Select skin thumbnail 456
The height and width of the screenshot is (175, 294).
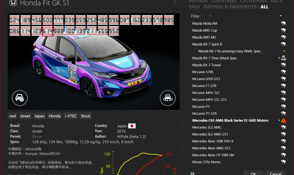[x=37, y=20]
